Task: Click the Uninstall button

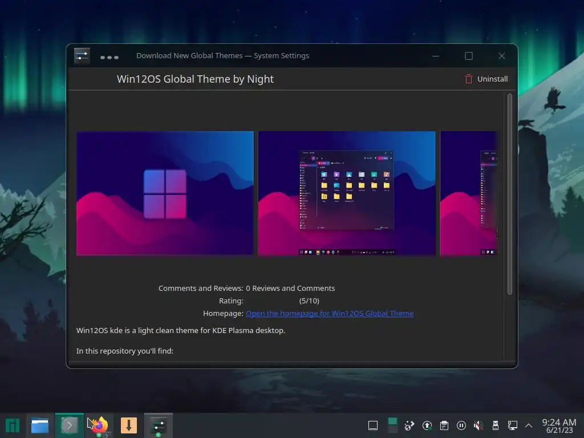Action: click(x=486, y=79)
